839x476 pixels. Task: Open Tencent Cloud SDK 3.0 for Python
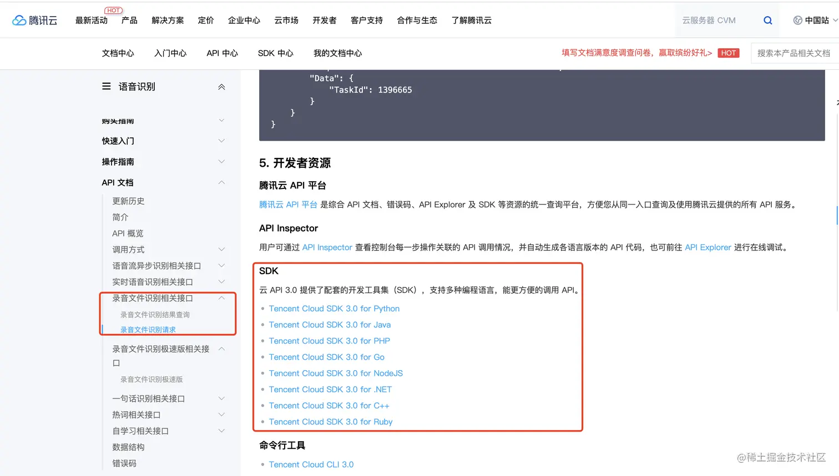pos(334,309)
